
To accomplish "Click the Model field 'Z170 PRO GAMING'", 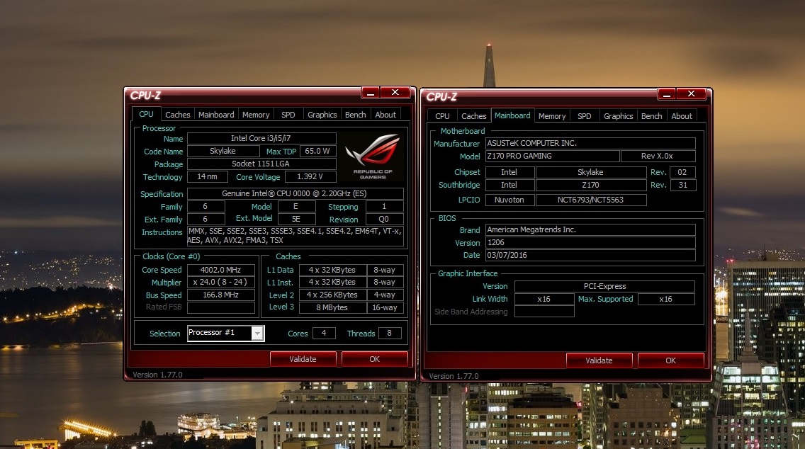I will pos(553,156).
